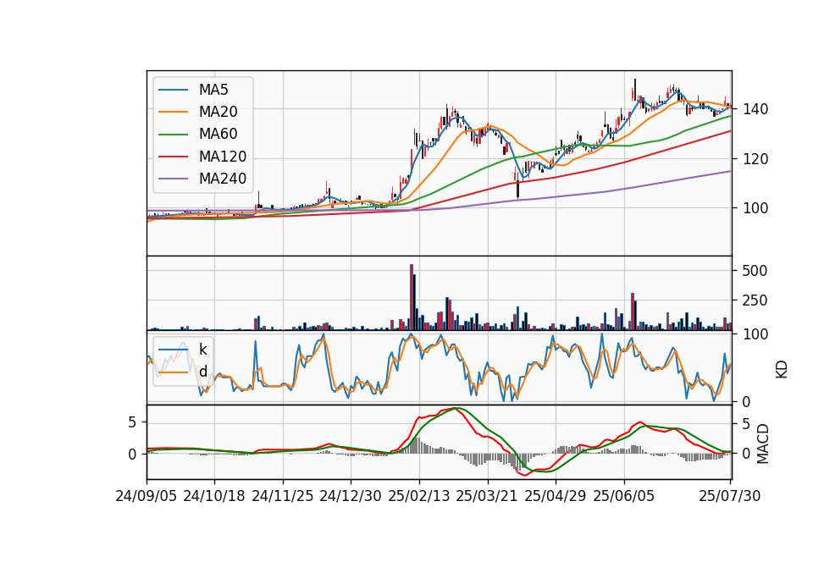Image resolution: width=813 pixels, height=584 pixels.
Task: Click the MACD axis title
Action: (x=763, y=444)
